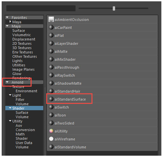Click the aiAmbientOcclusion shader icon
This screenshot has width=162, height=157.
point(51,19)
